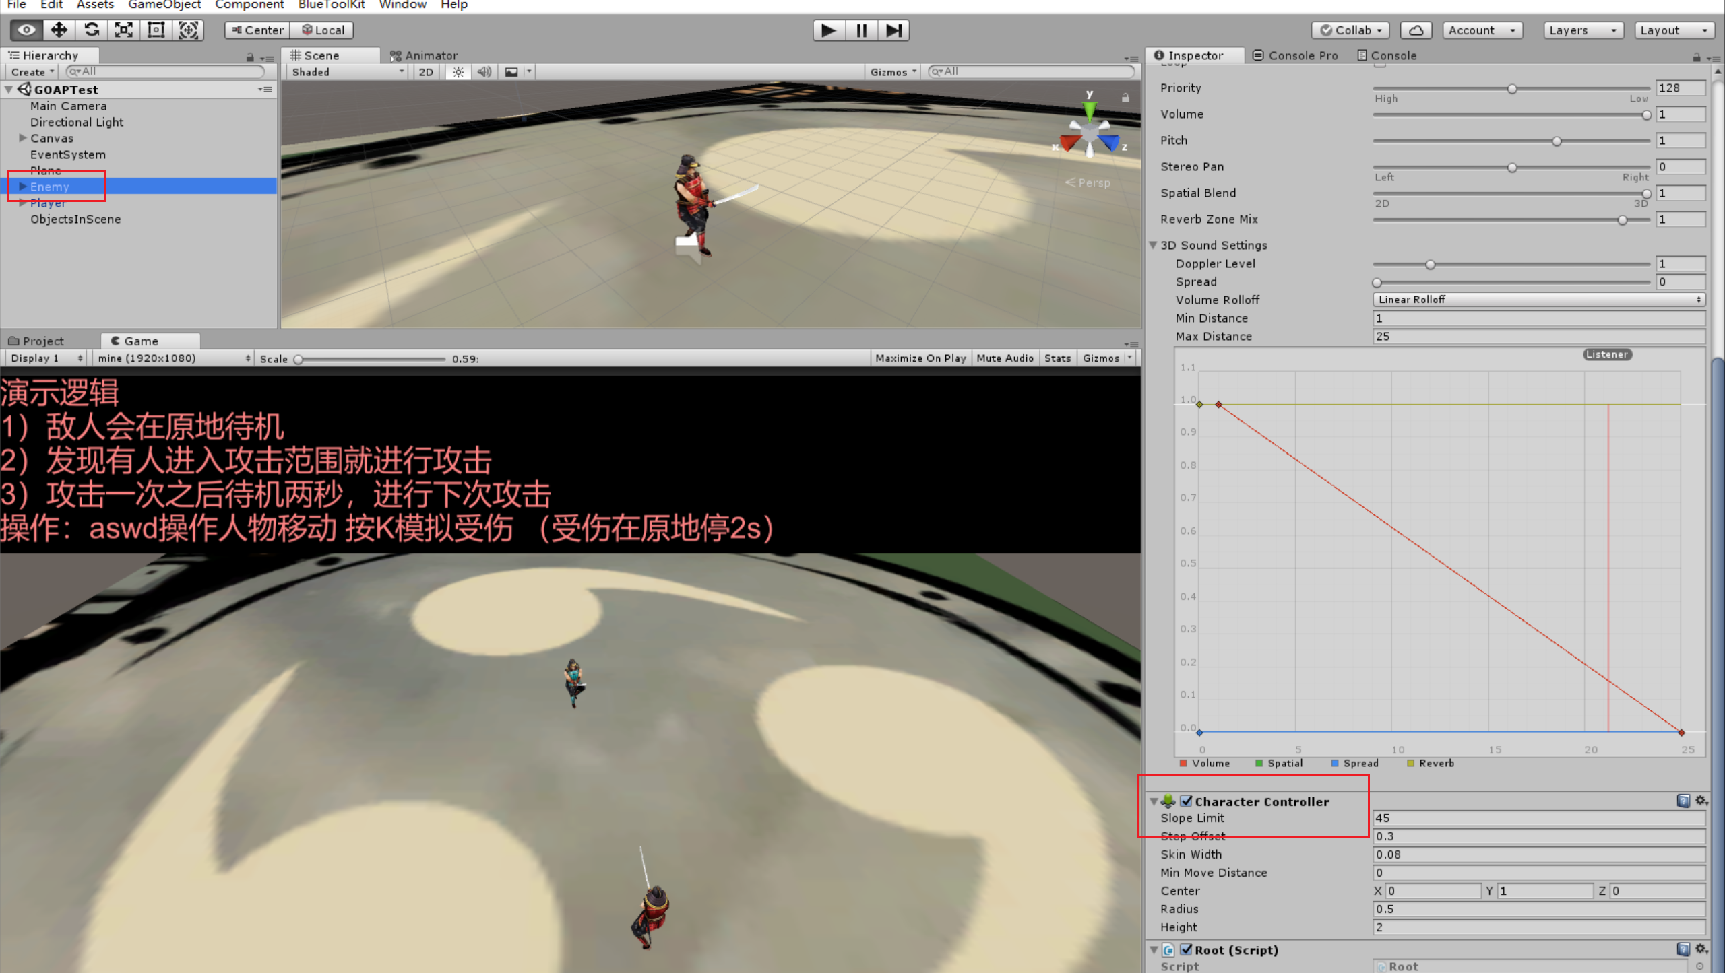Open Shaded draw mode dropdown
The height and width of the screenshot is (973, 1725).
coord(347,72)
